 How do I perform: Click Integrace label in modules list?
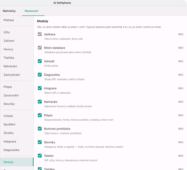(x=50, y=88)
